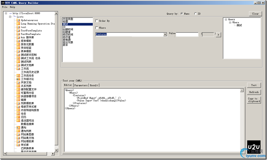The height and width of the screenshot is (160, 267).
Task: Enable the Order By checkbox
Action: tap(97, 21)
